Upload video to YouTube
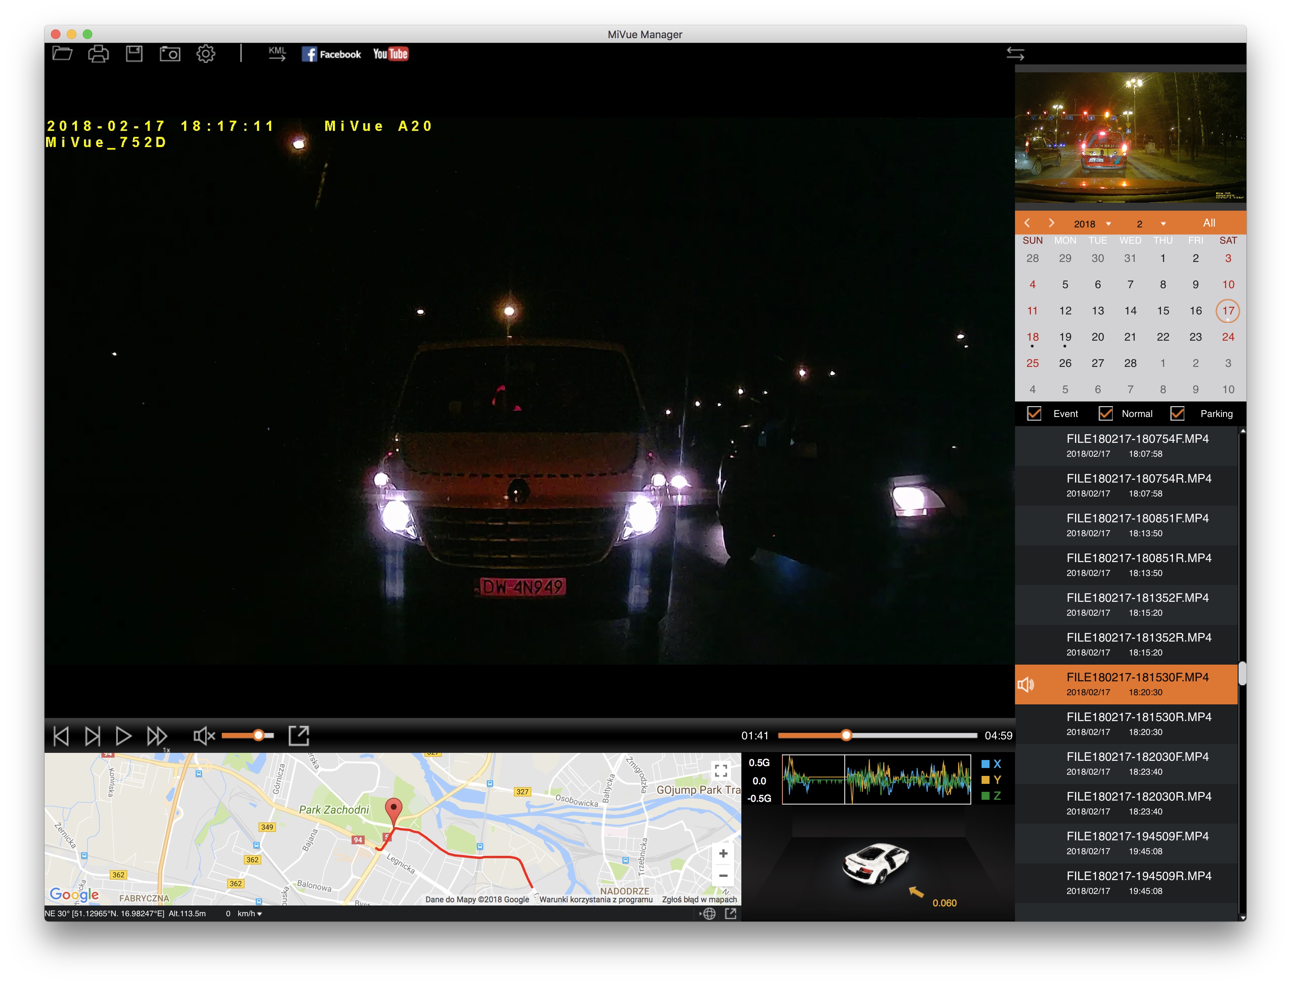The height and width of the screenshot is (985, 1291). point(391,54)
